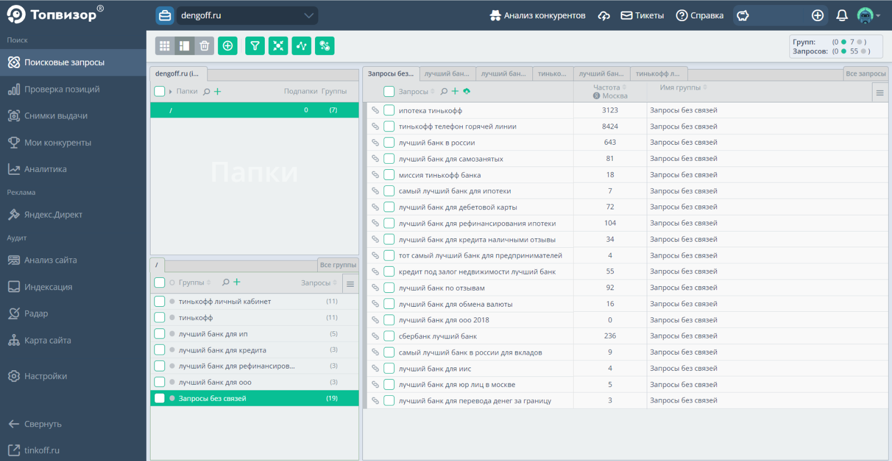Image resolution: width=892 pixels, height=461 pixels.
Task: Tick the select-all Группы checkbox
Action: pos(159,283)
